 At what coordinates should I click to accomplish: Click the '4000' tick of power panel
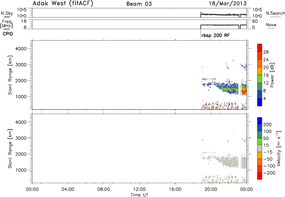click(x=21, y=49)
